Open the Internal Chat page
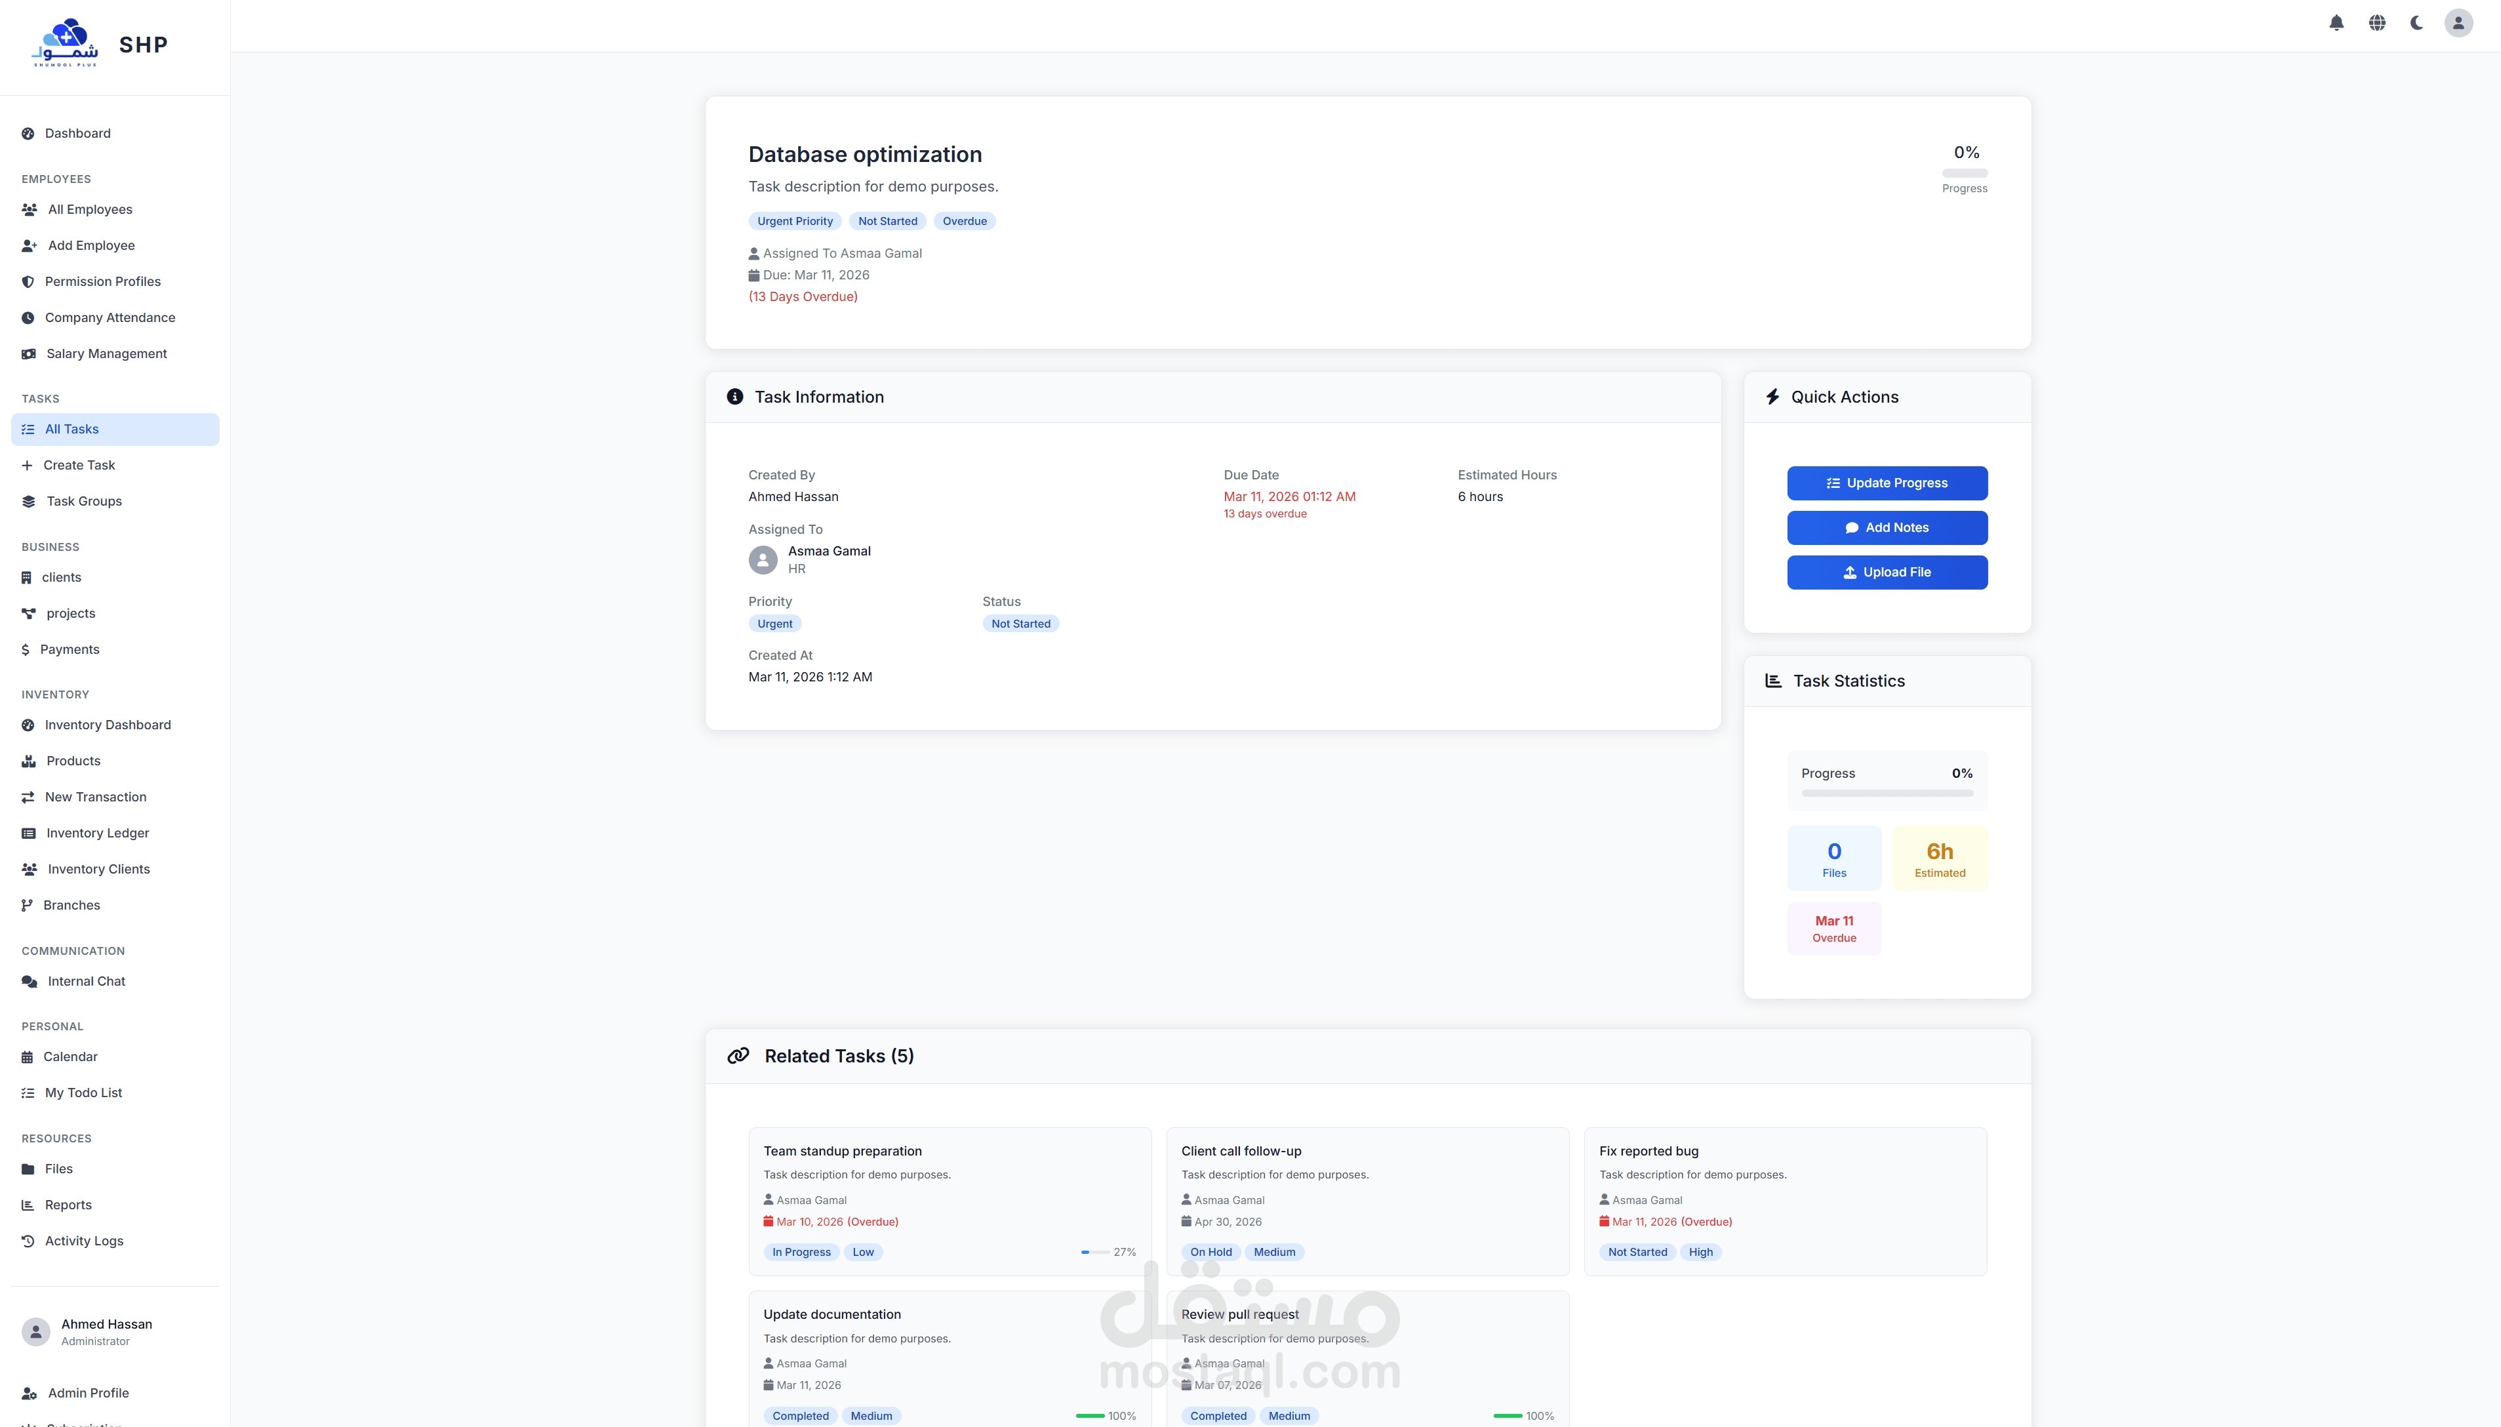Viewport: 2501px width, 1427px height. coord(87,981)
